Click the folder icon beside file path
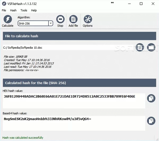The image size is (159, 141). pyautogui.click(x=151, y=47)
